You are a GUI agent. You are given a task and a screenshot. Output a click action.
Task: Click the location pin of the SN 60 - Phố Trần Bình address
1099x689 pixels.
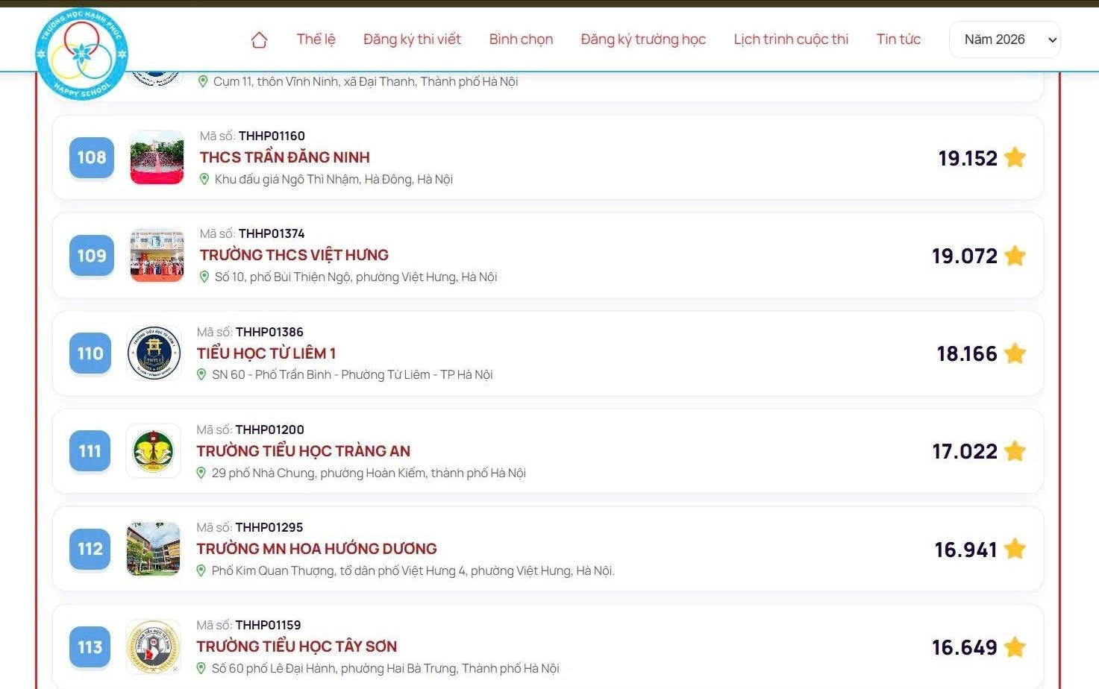pos(201,374)
